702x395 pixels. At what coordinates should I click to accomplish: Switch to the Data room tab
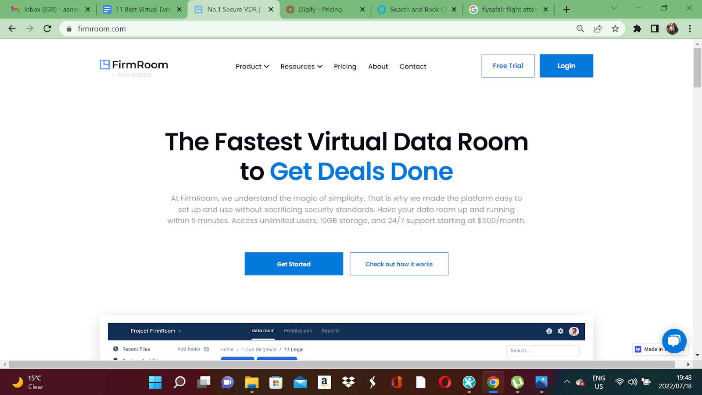click(x=263, y=331)
